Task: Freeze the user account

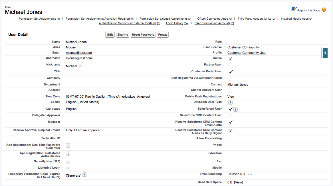Action: [163, 35]
